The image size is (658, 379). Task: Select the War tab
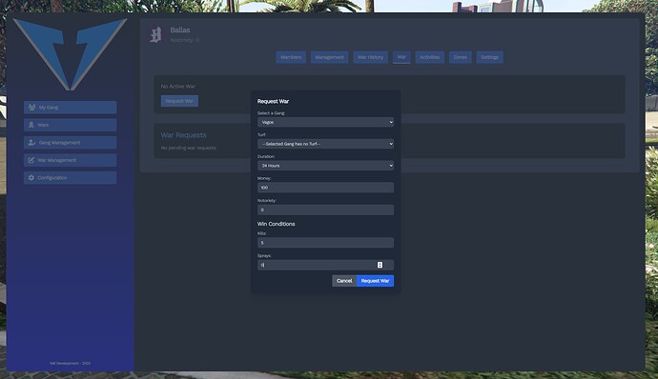[401, 57]
